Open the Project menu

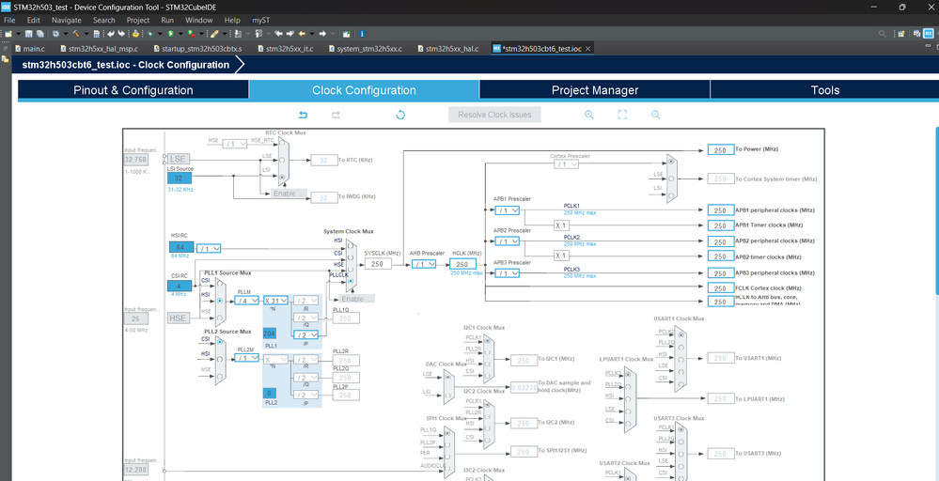(x=138, y=20)
